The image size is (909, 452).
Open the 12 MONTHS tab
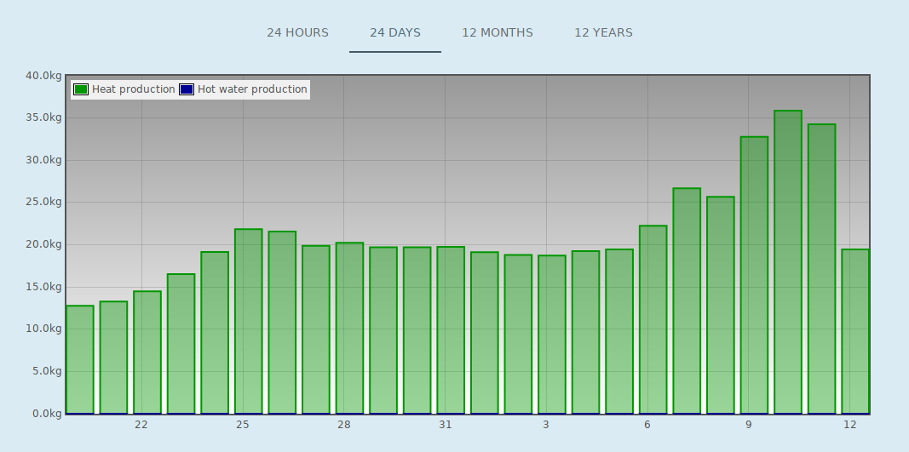[498, 33]
